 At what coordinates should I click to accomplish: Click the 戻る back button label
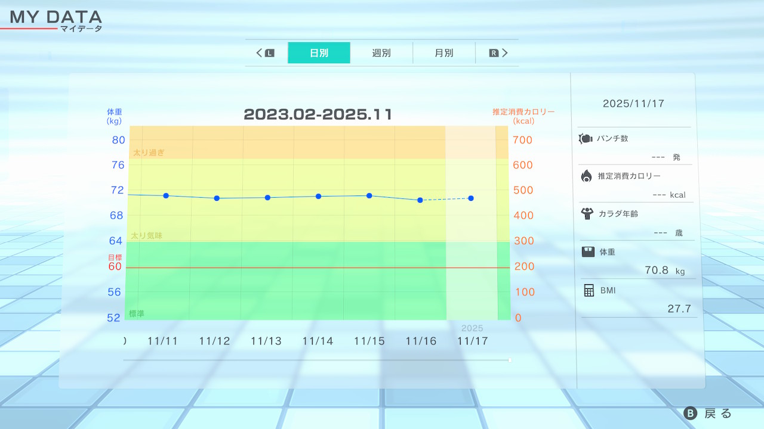pyautogui.click(x=717, y=414)
